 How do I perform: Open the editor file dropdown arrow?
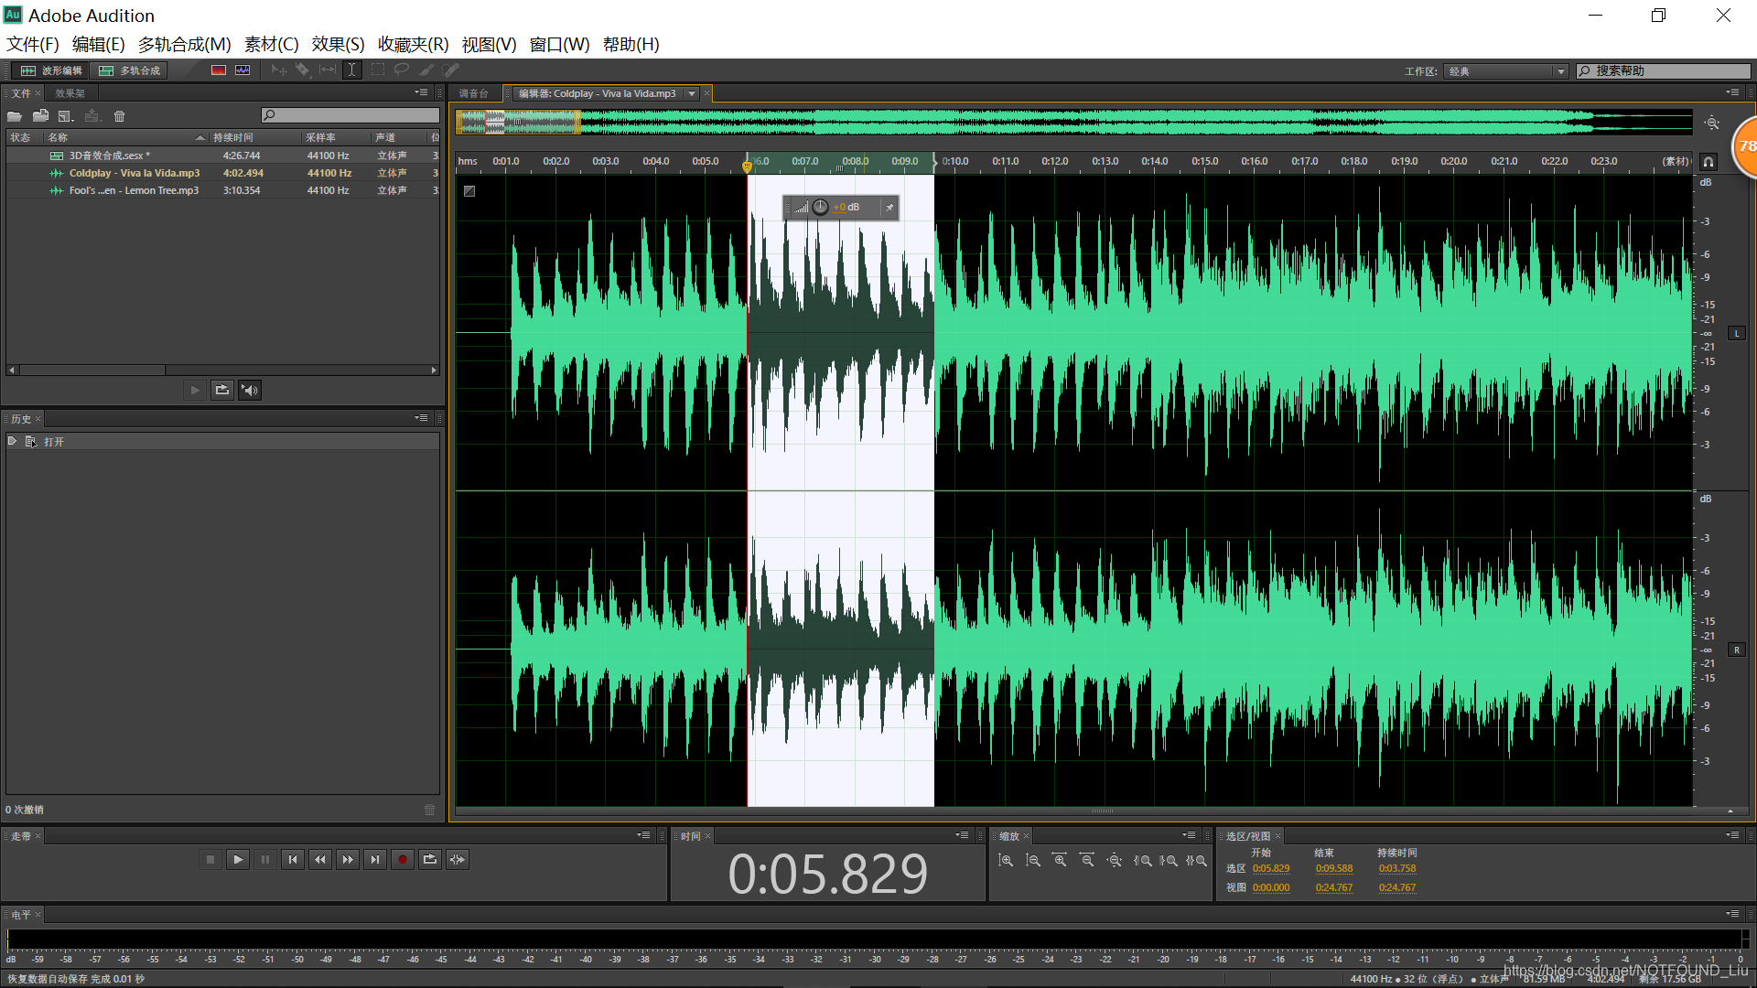692,93
